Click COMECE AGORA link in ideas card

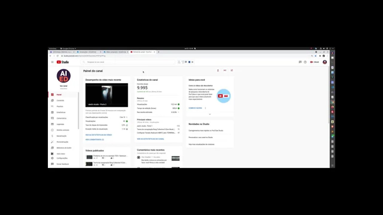(x=195, y=108)
